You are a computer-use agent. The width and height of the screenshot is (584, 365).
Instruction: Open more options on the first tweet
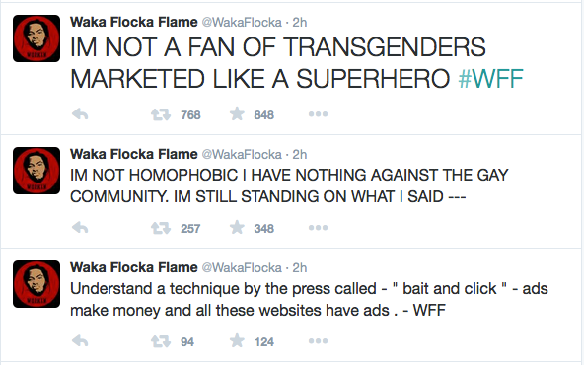(318, 114)
